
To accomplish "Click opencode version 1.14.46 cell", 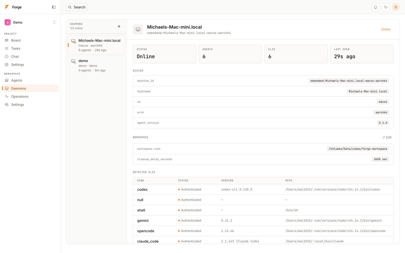I will (x=228, y=231).
